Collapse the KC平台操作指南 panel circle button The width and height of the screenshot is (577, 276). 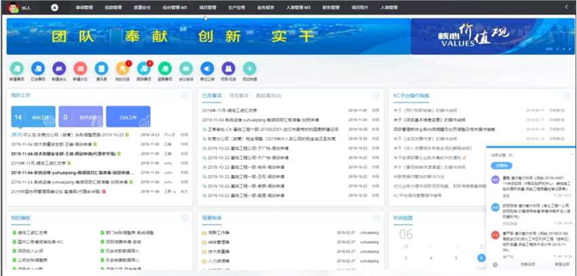[x=567, y=96]
